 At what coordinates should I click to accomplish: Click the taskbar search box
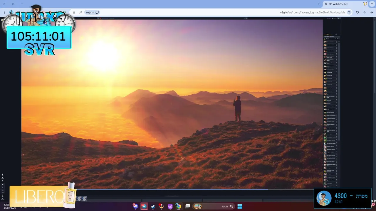pyautogui.click(x=214, y=206)
